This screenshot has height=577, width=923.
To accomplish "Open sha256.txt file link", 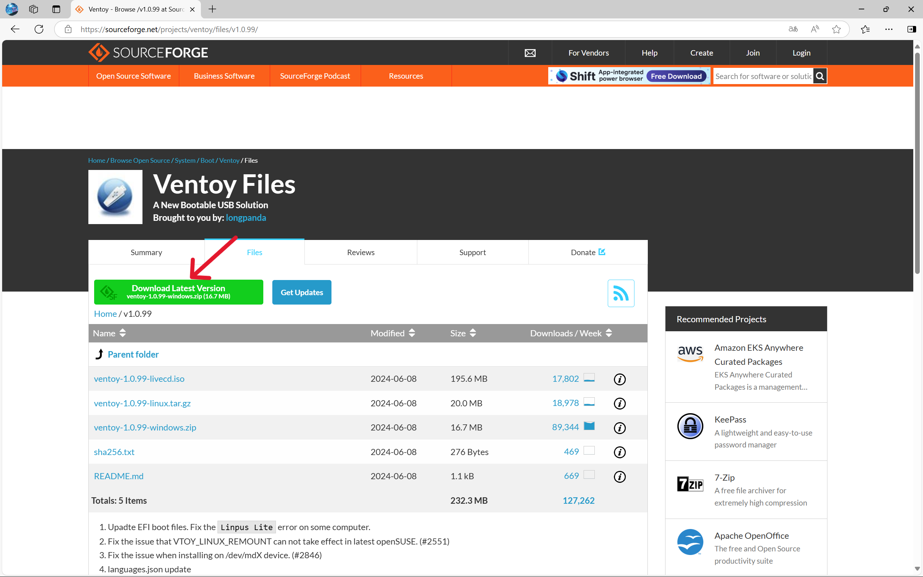I will pyautogui.click(x=114, y=452).
